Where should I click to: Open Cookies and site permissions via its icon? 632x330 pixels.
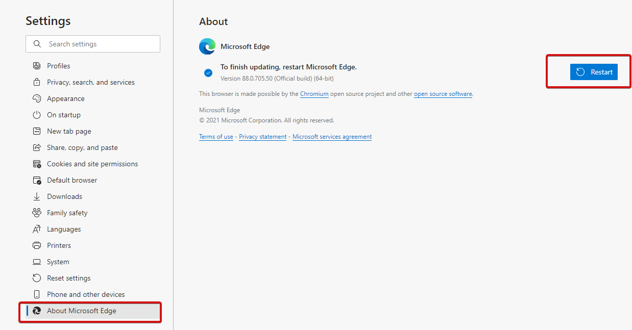36,163
